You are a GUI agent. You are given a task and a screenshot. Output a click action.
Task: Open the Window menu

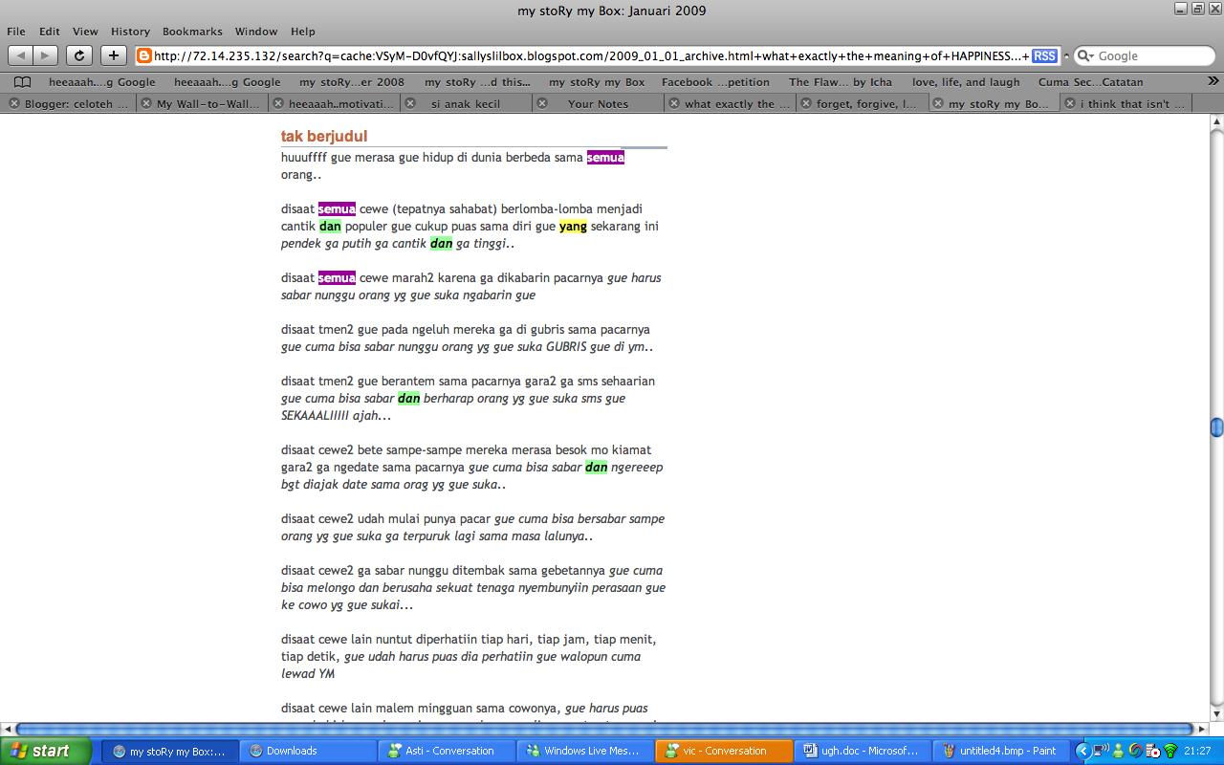click(x=256, y=32)
